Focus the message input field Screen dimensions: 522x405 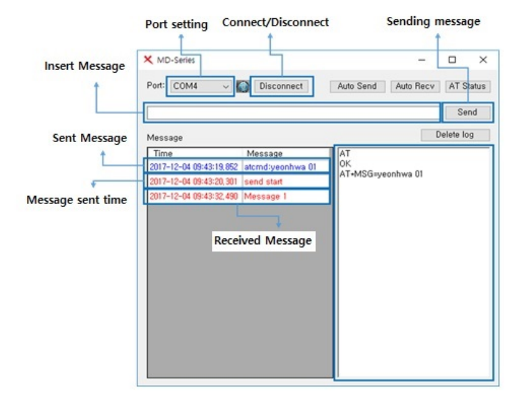293,113
